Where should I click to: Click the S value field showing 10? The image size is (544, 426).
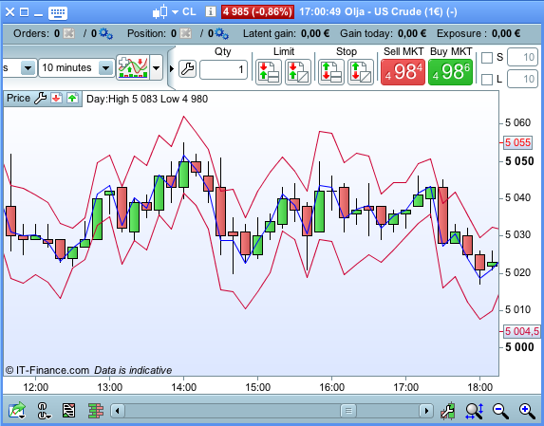[522, 57]
